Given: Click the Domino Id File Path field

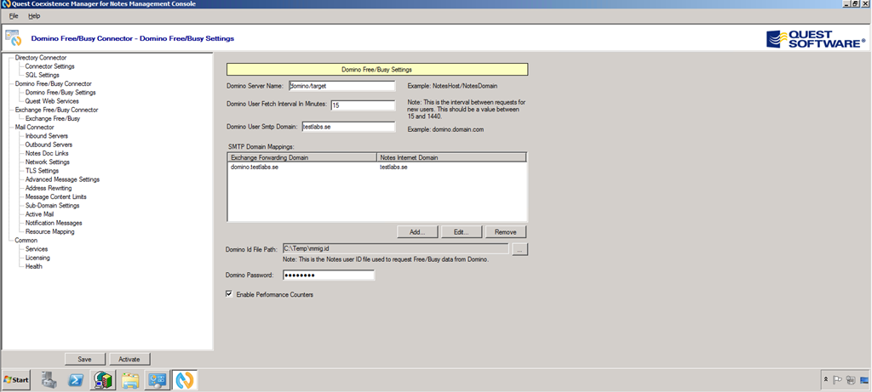Looking at the screenshot, I should tap(395, 249).
